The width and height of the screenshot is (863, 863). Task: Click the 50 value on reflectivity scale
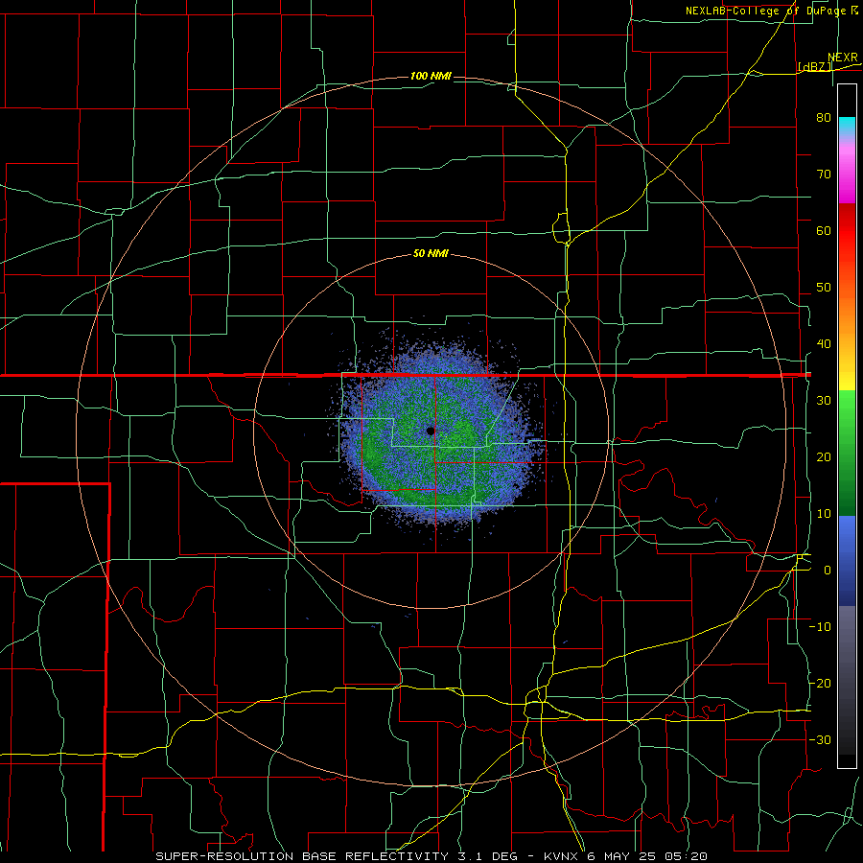(x=824, y=288)
